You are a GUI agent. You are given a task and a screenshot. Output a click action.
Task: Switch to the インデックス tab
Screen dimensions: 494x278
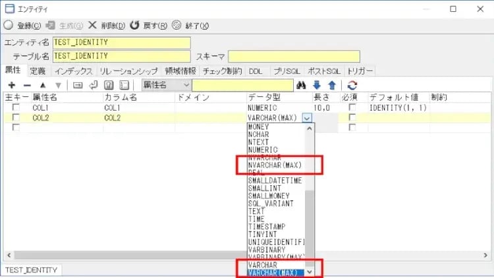74,71
